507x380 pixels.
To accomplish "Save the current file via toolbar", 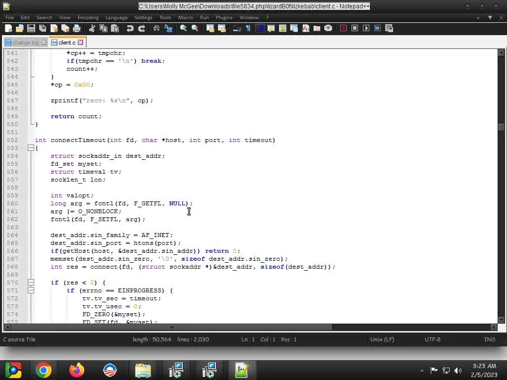I will [x=31, y=28].
